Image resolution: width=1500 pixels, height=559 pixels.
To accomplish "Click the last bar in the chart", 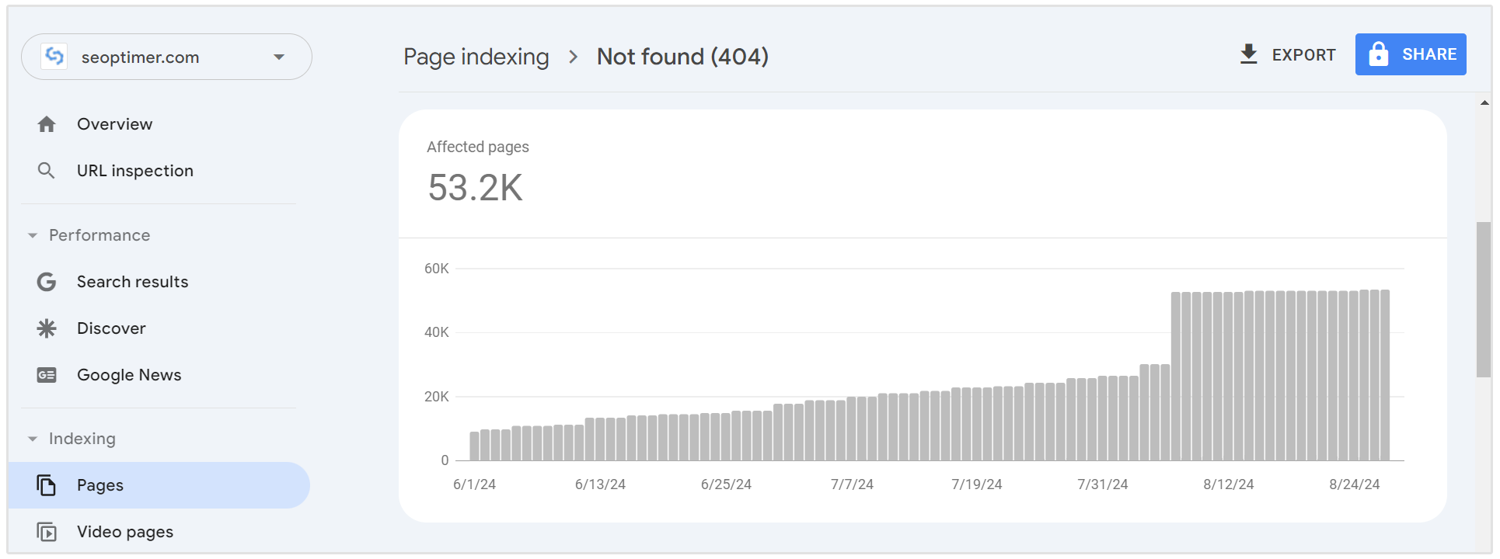I will (x=1385, y=375).
